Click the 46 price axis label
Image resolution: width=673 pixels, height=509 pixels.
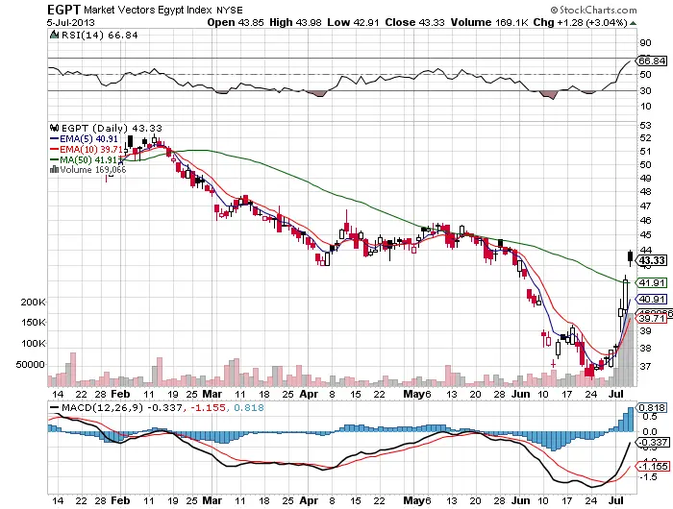pyautogui.click(x=645, y=221)
